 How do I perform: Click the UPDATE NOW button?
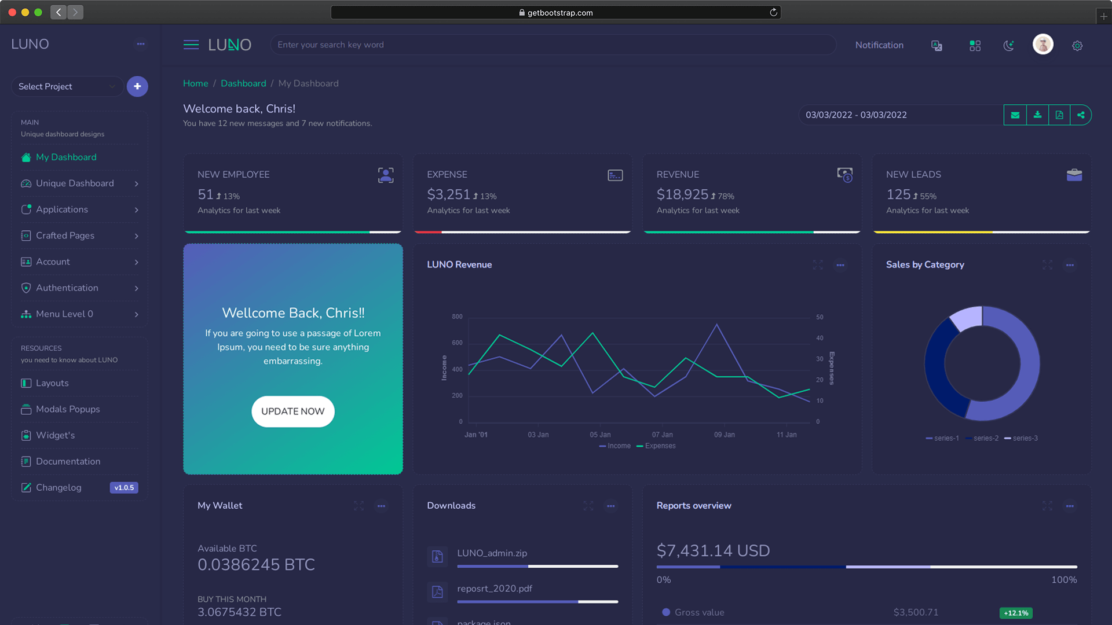292,411
